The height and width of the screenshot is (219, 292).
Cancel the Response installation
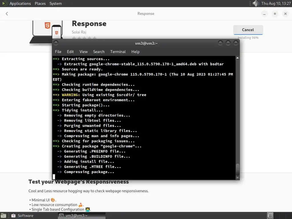click(x=248, y=30)
